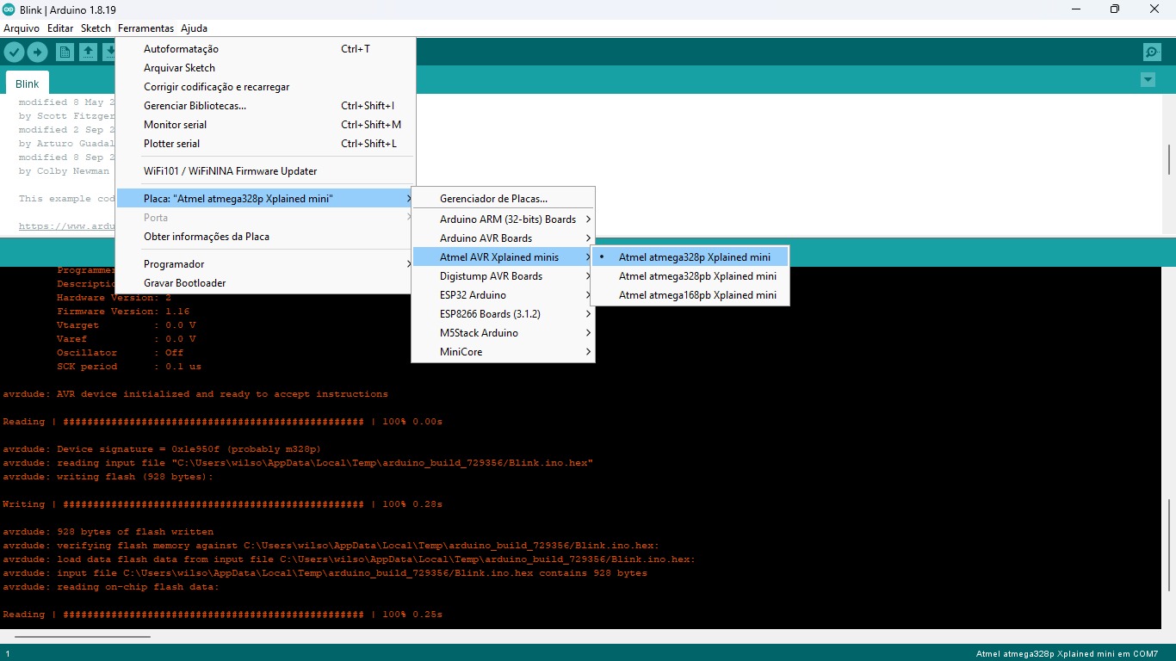Click the console vertical scrollbar thumb
The width and height of the screenshot is (1176, 661).
1168,545
